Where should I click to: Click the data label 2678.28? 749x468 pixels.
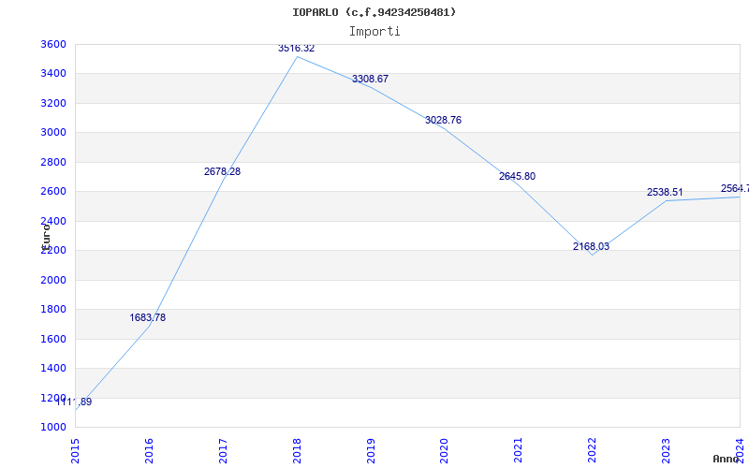click(222, 171)
